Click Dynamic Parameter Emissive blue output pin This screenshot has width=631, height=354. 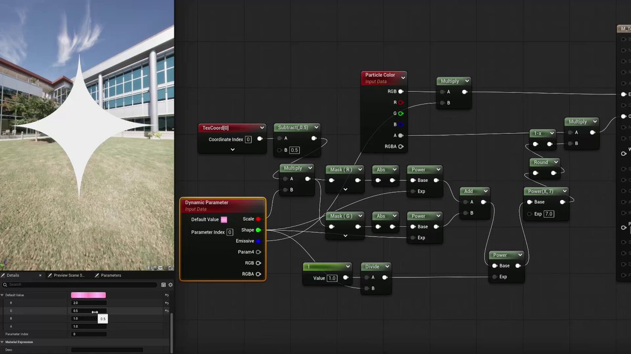tap(258, 241)
